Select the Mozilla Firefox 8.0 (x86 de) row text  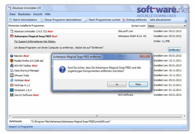29,61
